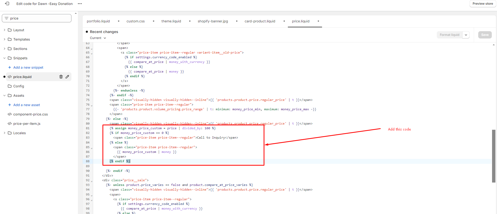Click the sidebar scroll-up arrow
Viewport: 497px width, 214px height.
coord(76,13)
